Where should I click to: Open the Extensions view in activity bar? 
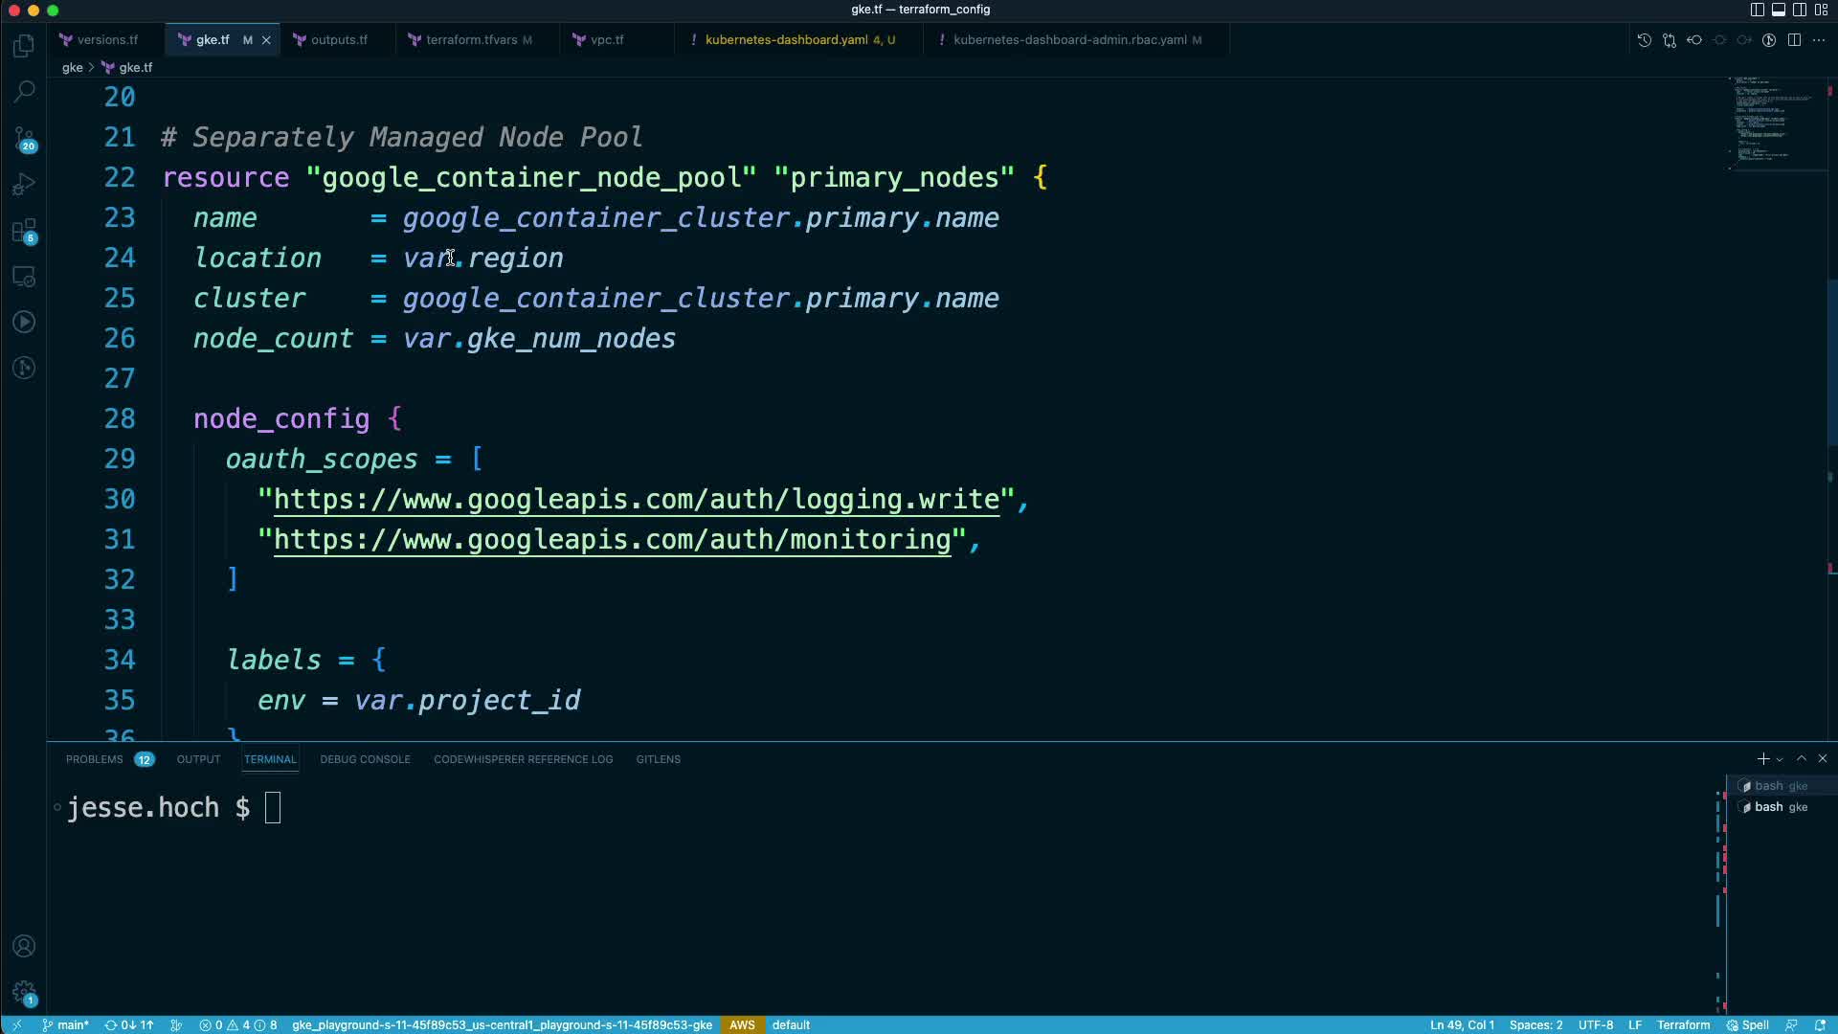click(24, 230)
